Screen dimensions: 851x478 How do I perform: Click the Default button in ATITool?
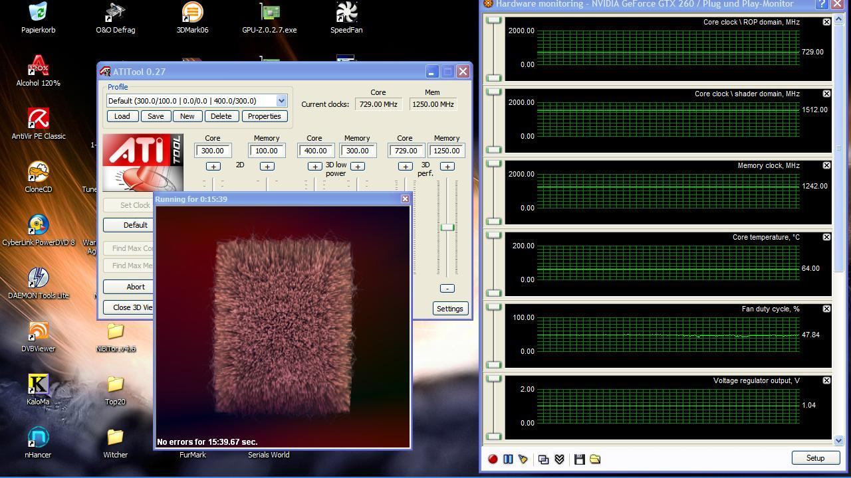pyautogui.click(x=129, y=225)
